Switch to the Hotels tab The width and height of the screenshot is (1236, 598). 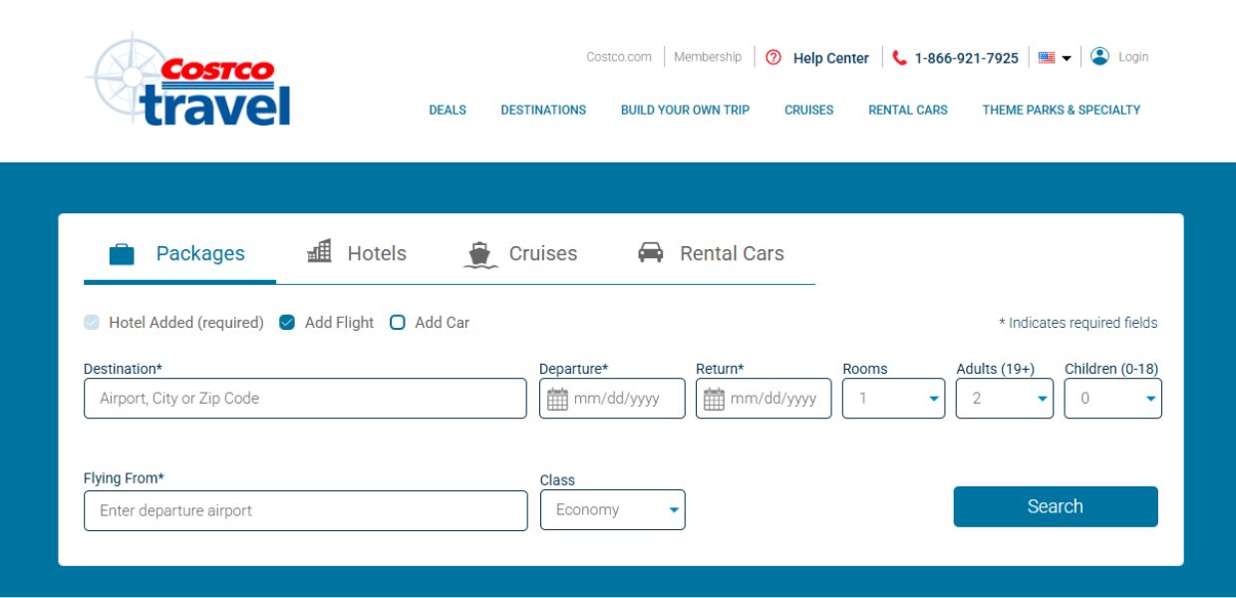[x=357, y=253]
